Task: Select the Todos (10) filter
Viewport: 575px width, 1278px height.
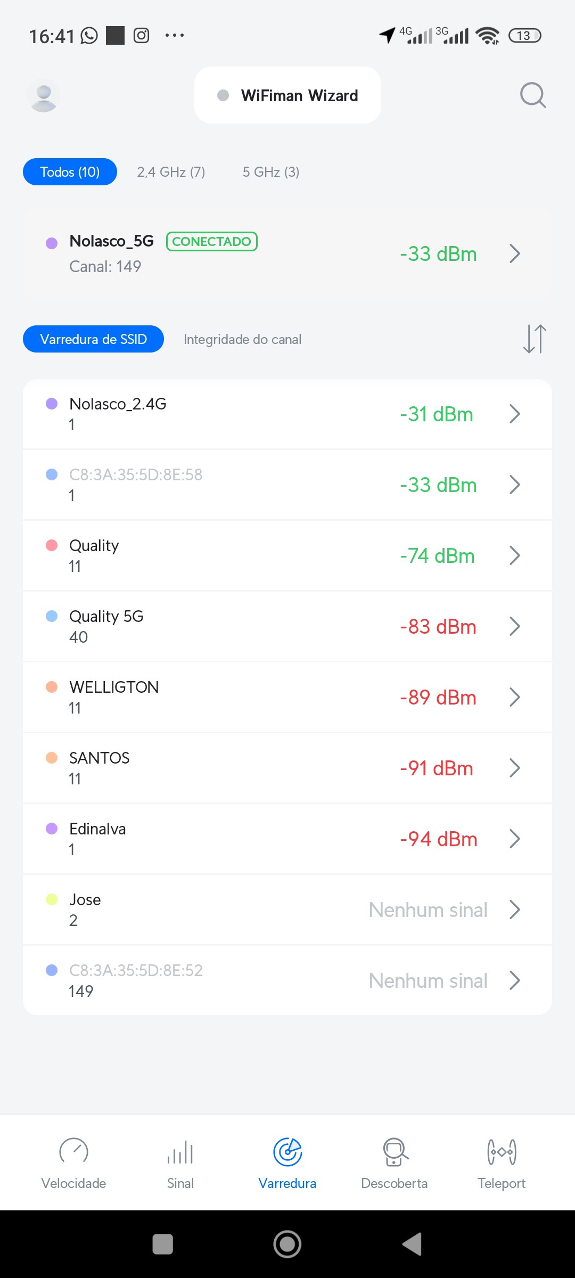Action: coord(70,172)
